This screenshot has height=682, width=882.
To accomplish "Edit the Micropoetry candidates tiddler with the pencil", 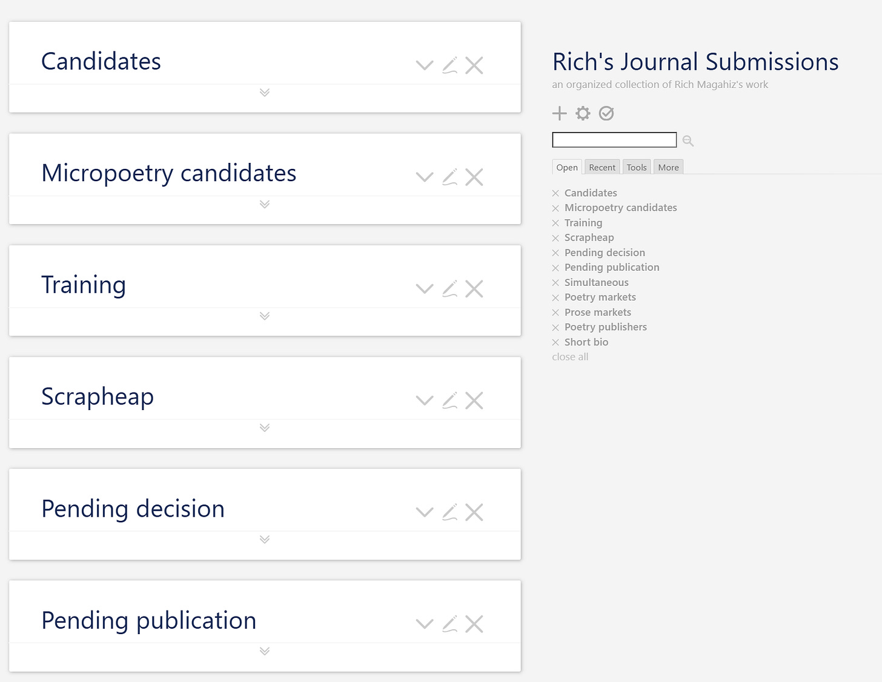I will pos(449,176).
